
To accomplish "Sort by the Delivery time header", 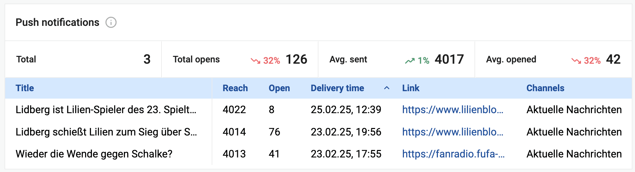I will (x=337, y=88).
